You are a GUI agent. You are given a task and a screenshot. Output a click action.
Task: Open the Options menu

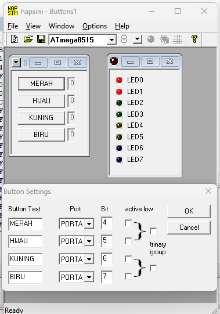point(95,26)
